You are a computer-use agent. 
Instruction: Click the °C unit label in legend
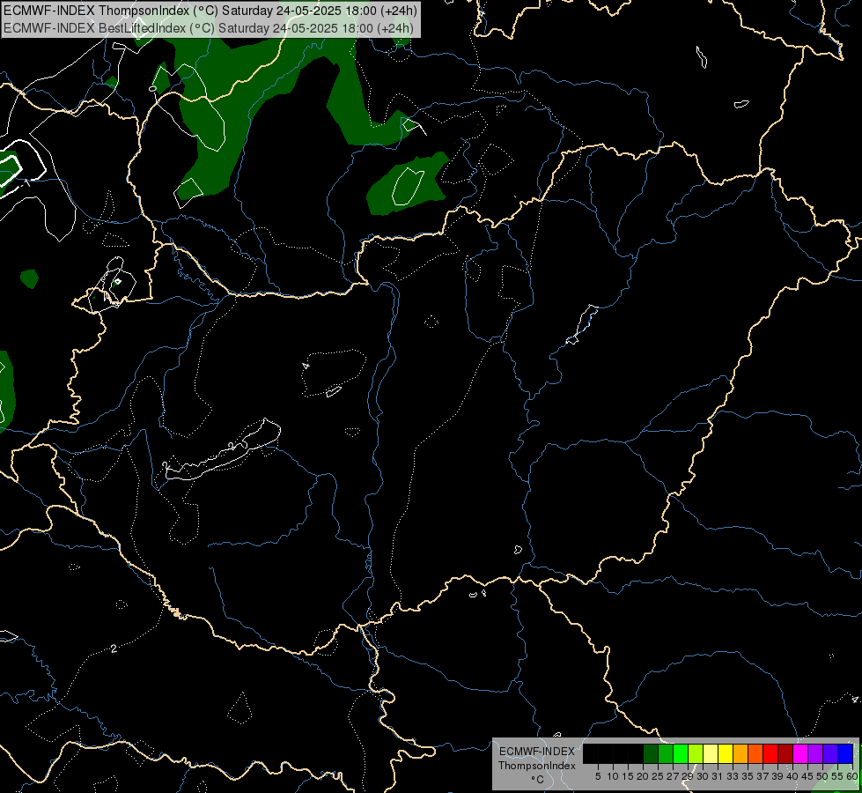(538, 779)
